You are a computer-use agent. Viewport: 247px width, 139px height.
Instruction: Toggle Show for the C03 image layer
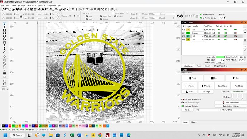point(226,33)
